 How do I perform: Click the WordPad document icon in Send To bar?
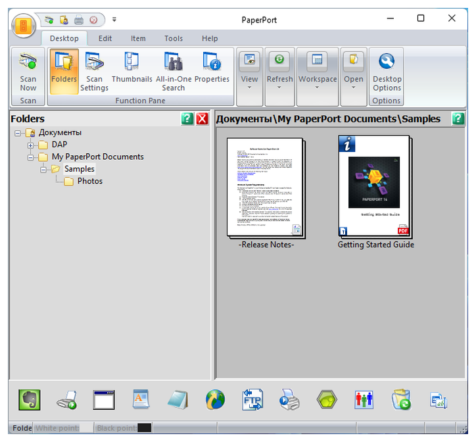pyautogui.click(x=141, y=399)
